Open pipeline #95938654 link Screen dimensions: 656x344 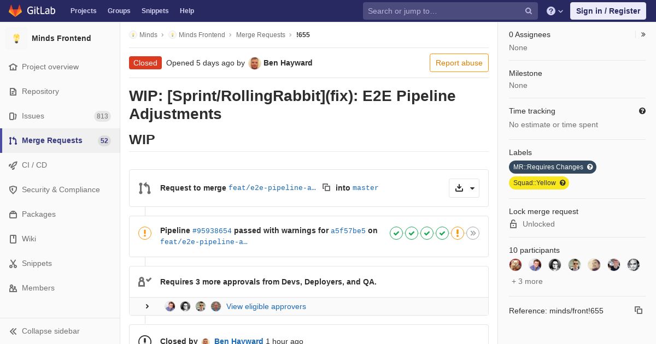(212, 230)
